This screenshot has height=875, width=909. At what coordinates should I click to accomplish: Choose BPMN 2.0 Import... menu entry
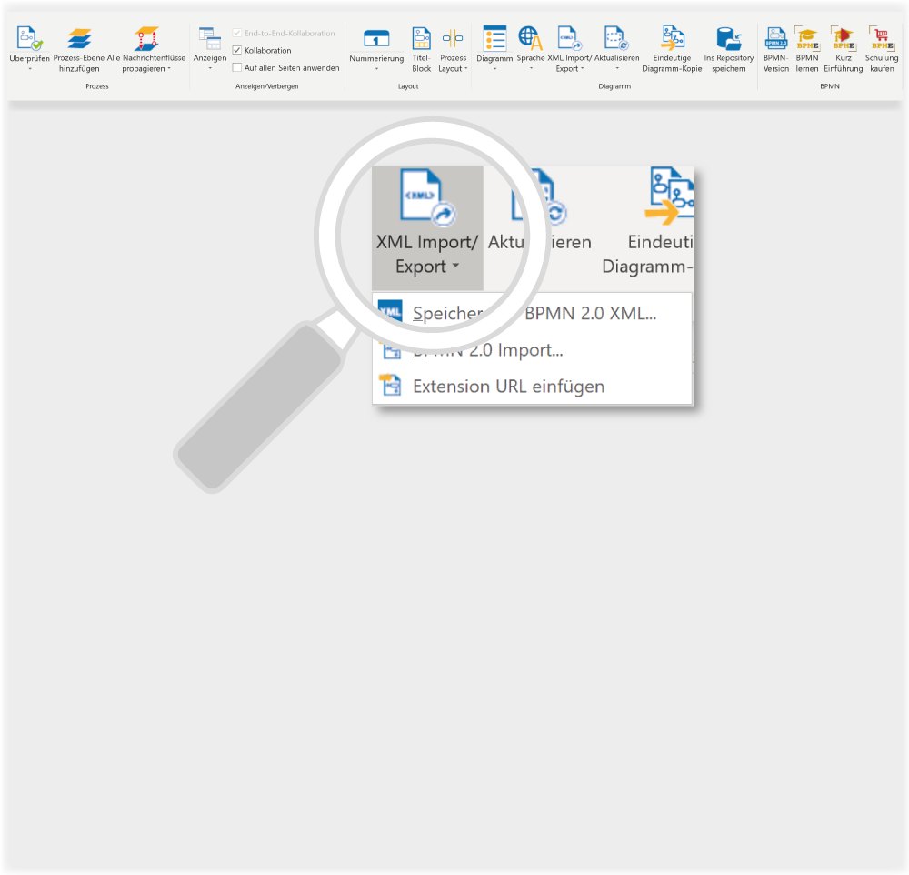click(532, 350)
